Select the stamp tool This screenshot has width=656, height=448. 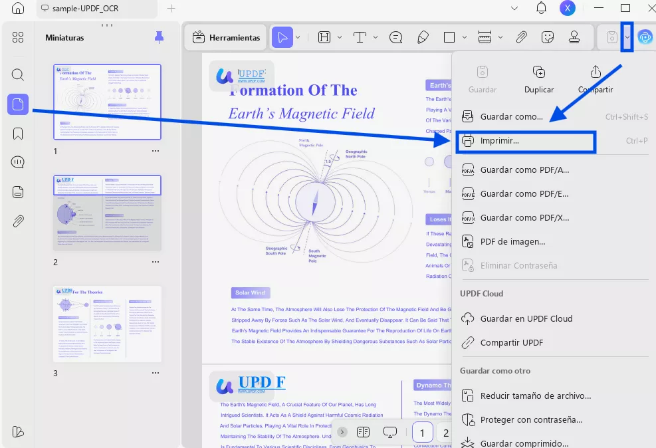[574, 37]
